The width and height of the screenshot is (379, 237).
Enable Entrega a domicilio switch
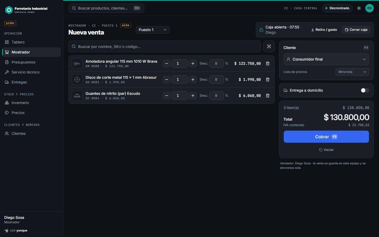coord(365,90)
